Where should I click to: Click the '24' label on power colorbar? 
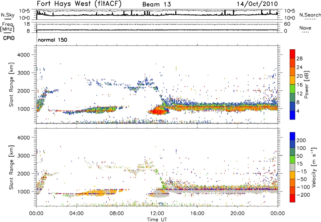tap(299, 67)
